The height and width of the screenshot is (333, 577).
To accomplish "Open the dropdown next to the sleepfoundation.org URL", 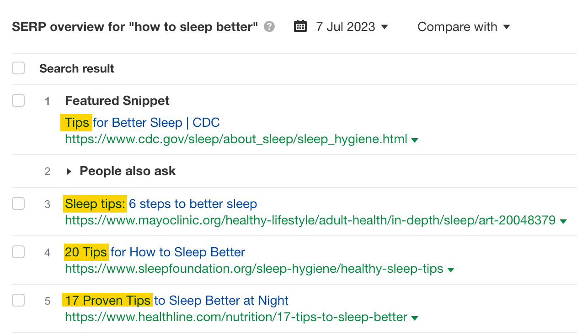I will (x=451, y=270).
